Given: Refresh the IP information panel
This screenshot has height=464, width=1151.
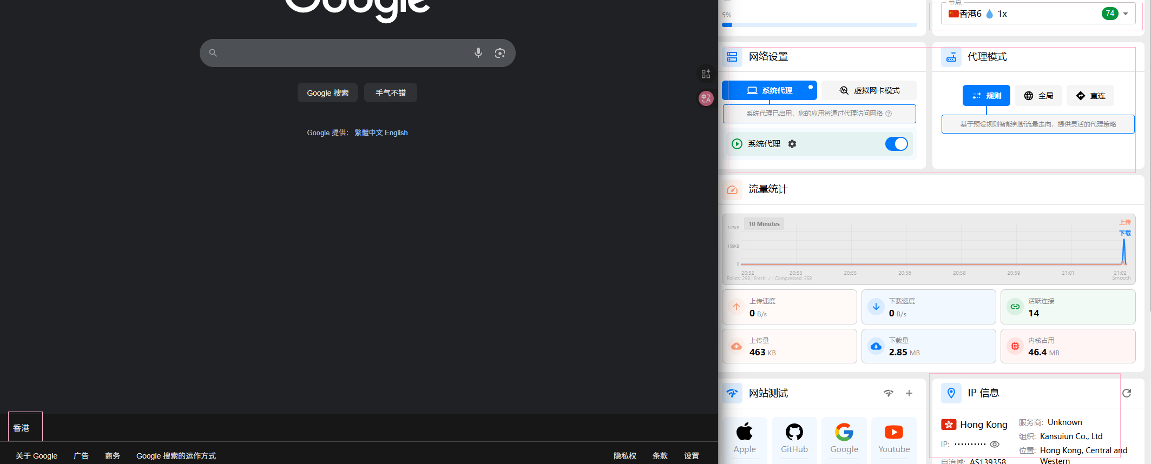Looking at the screenshot, I should point(1127,393).
